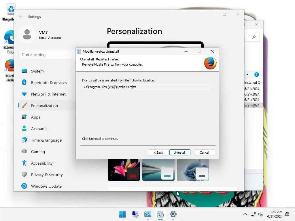Click the Privacy shield icon
The height and width of the screenshot is (221, 295).
(x=24, y=174)
